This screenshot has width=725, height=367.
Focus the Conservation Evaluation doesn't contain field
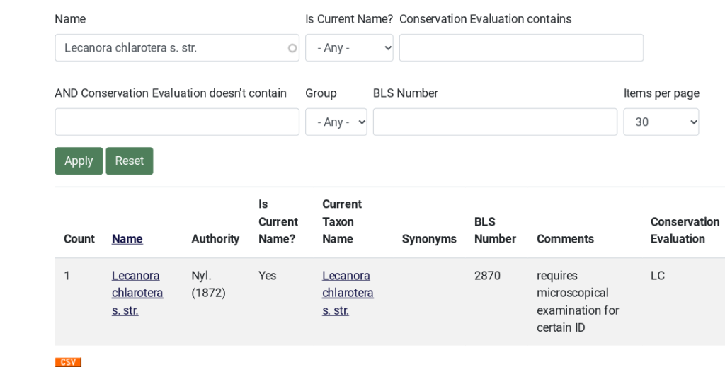tap(177, 122)
